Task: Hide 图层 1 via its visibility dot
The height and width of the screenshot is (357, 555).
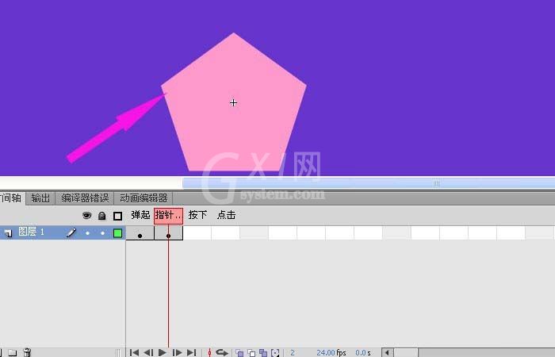Action: point(87,233)
